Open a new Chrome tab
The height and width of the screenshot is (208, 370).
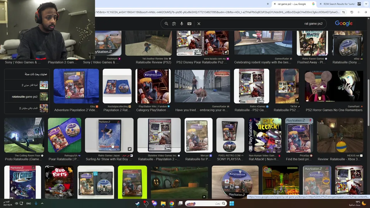pos(268,4)
